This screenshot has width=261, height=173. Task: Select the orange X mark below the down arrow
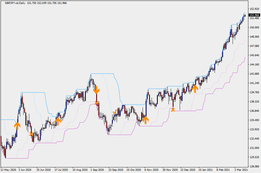coord(96,103)
